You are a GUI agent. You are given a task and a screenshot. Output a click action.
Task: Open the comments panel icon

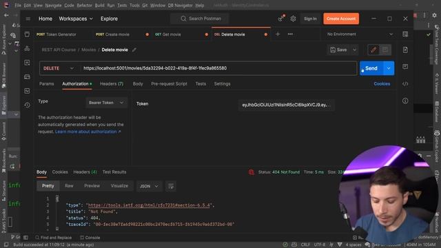click(405, 67)
